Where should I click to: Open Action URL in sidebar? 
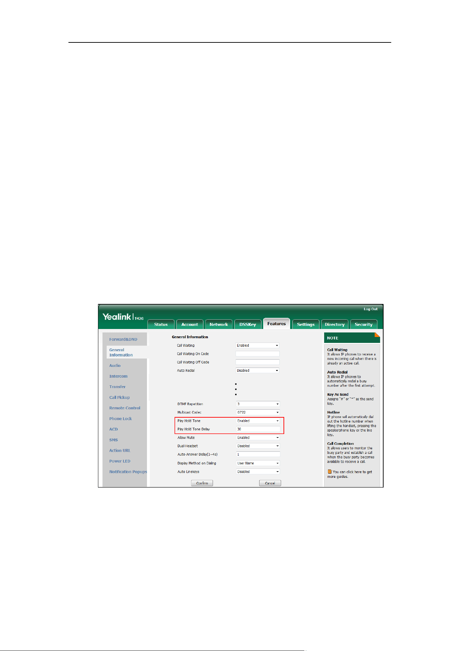(x=120, y=450)
